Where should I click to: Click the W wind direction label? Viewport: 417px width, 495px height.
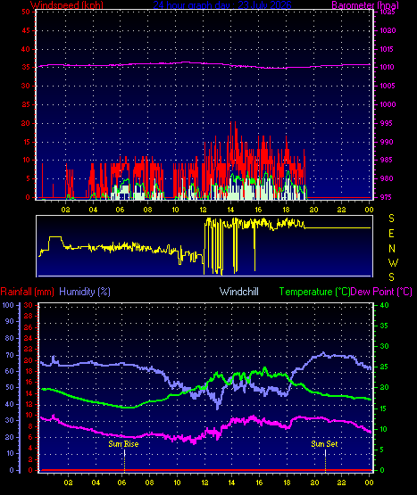click(393, 262)
